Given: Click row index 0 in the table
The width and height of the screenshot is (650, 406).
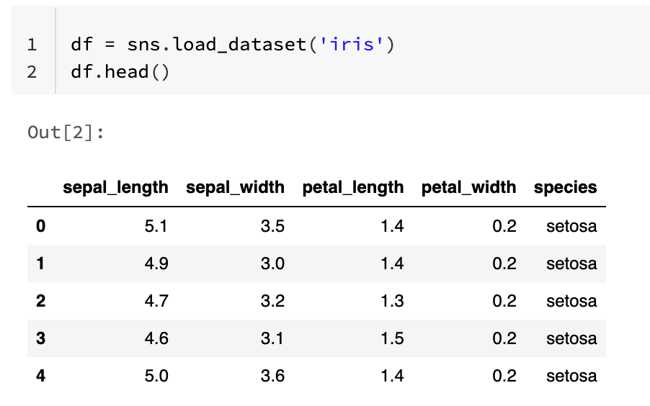Looking at the screenshot, I should (x=40, y=227).
